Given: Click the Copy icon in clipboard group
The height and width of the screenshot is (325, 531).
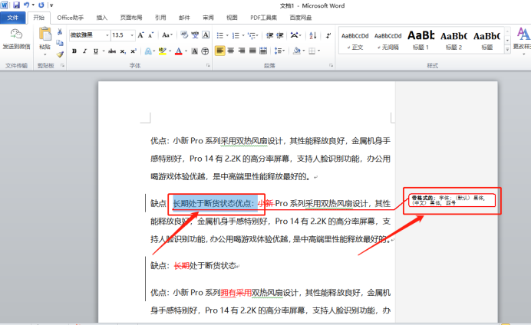Looking at the screenshot, I should [60, 43].
